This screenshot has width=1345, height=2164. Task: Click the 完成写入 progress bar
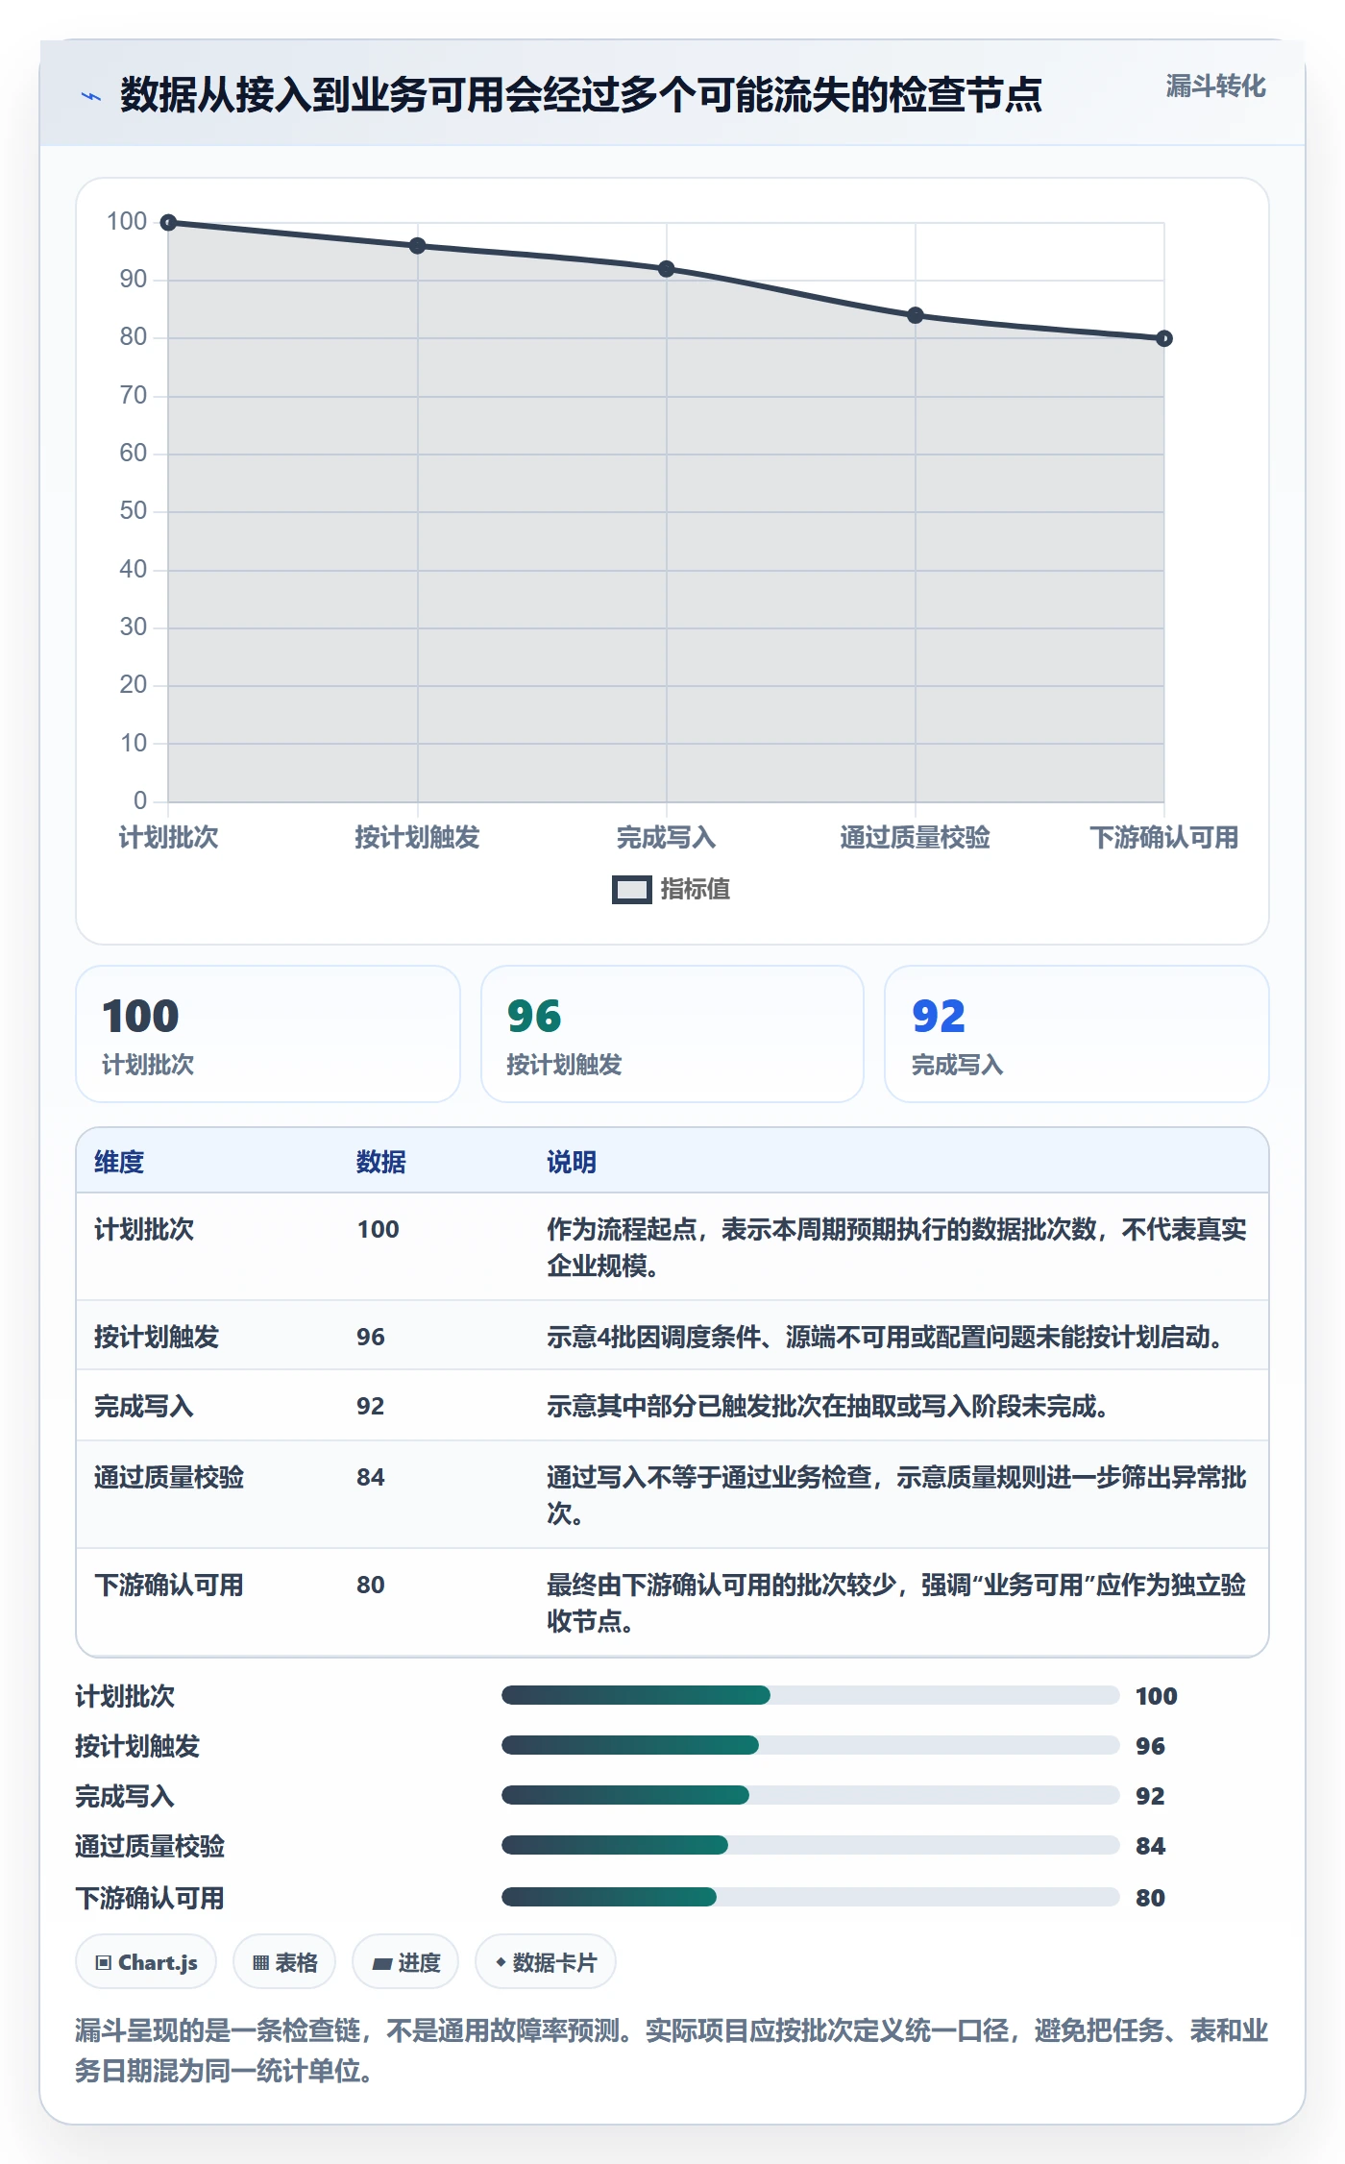810,1795
